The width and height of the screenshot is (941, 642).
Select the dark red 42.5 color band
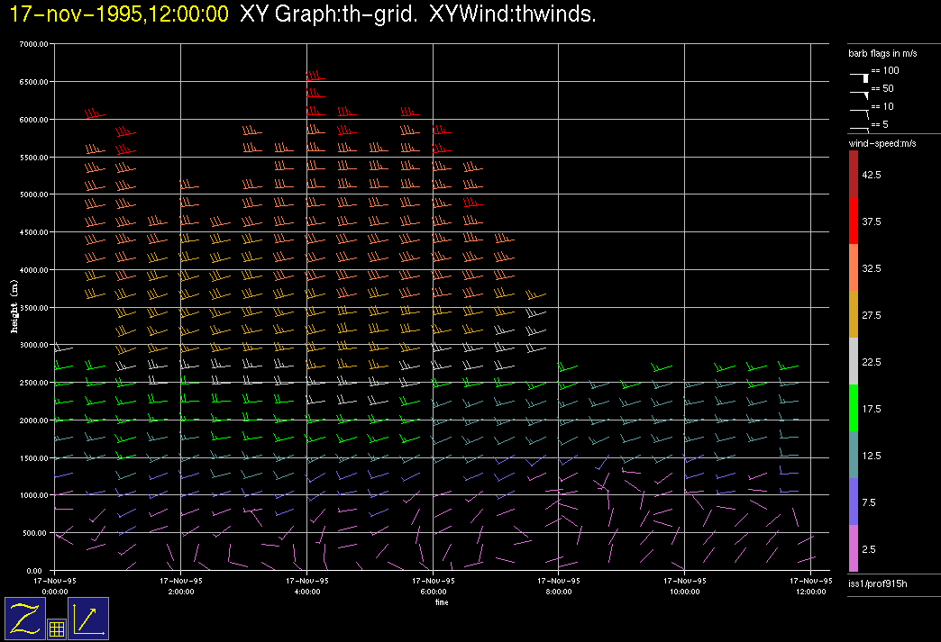pos(854,174)
